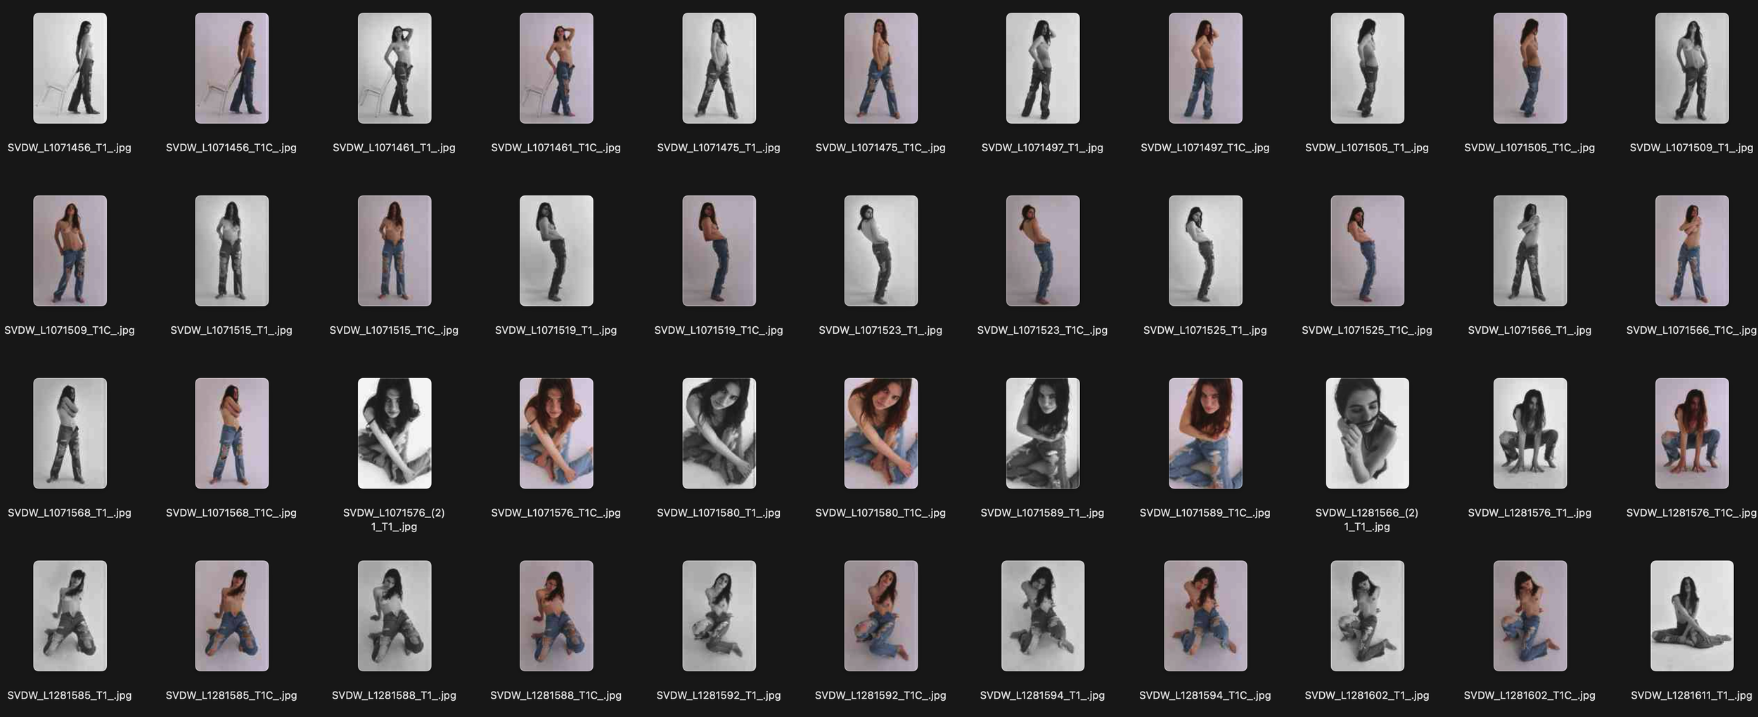This screenshot has width=1758, height=717.
Task: Select SVDW_L1071497_T1C_.jpg in the top row
Action: click(1205, 68)
